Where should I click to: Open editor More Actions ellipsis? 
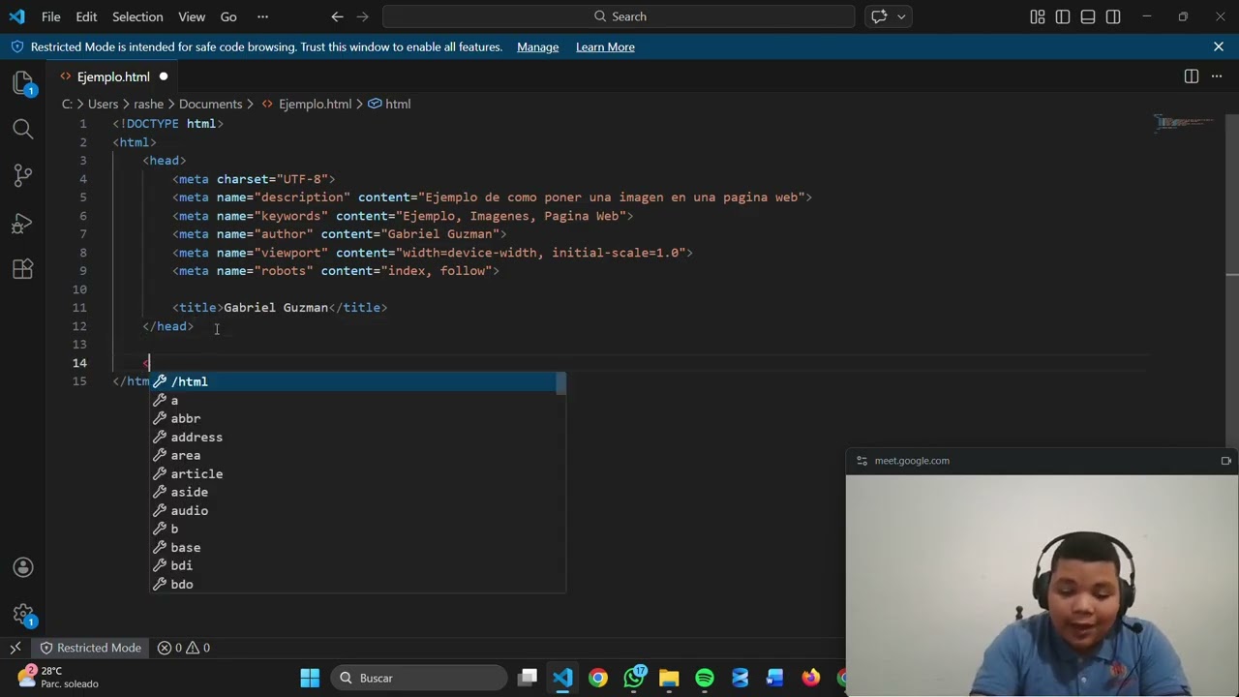[1219, 76]
